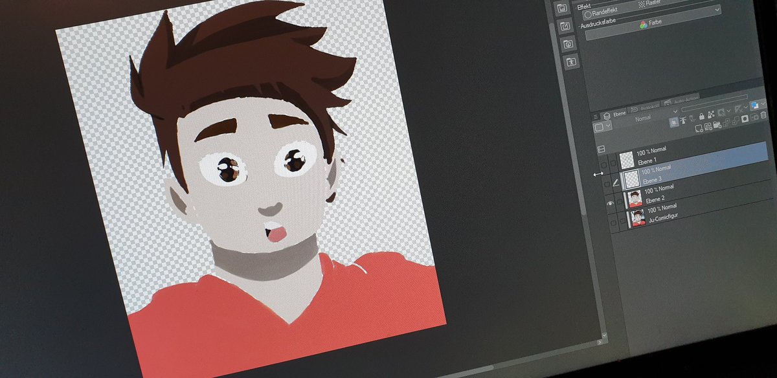Select Ebene 1 layer thumbnail
The height and width of the screenshot is (378, 777).
[627, 160]
